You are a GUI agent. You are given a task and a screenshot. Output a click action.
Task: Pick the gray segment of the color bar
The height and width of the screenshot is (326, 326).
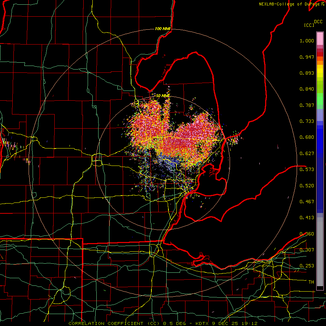tap(320, 252)
